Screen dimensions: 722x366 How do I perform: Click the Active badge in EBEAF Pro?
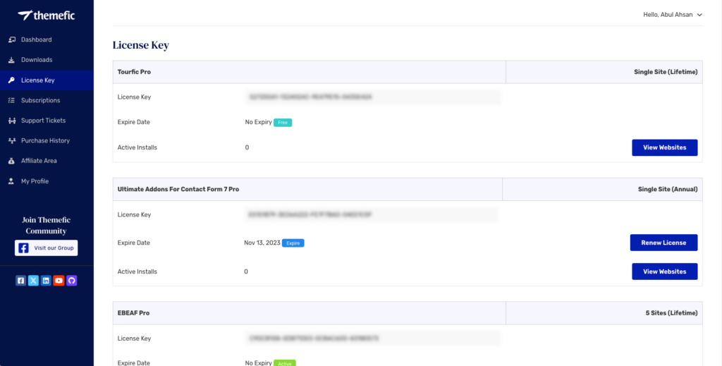[285, 363]
